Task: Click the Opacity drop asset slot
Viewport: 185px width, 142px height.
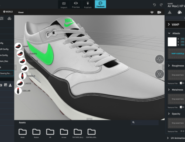Action: coord(176,123)
